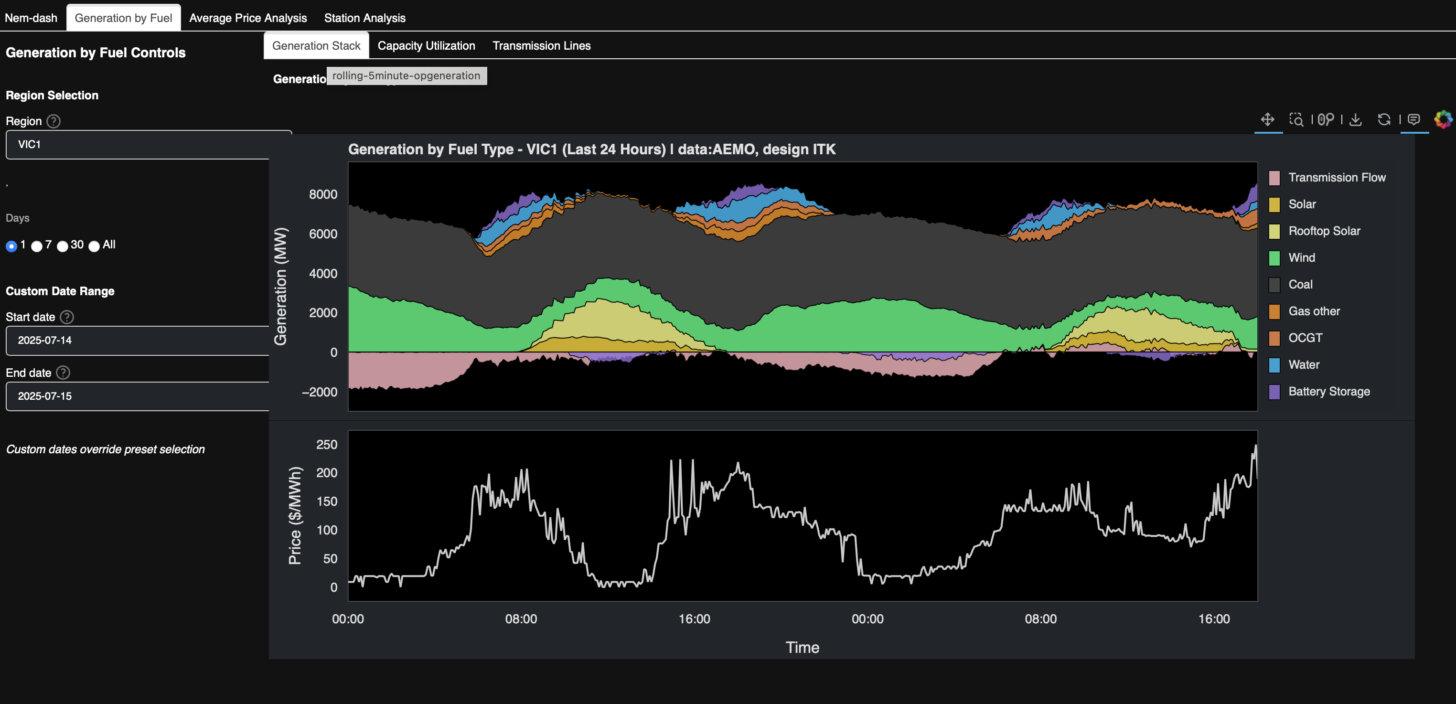Click the Battery Storage legend color swatch

[x=1274, y=392]
